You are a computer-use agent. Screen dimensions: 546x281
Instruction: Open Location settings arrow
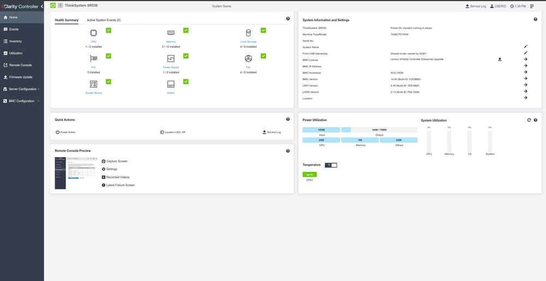coord(525,98)
